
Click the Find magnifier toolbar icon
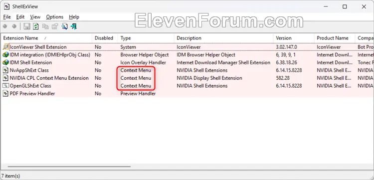(64, 26)
